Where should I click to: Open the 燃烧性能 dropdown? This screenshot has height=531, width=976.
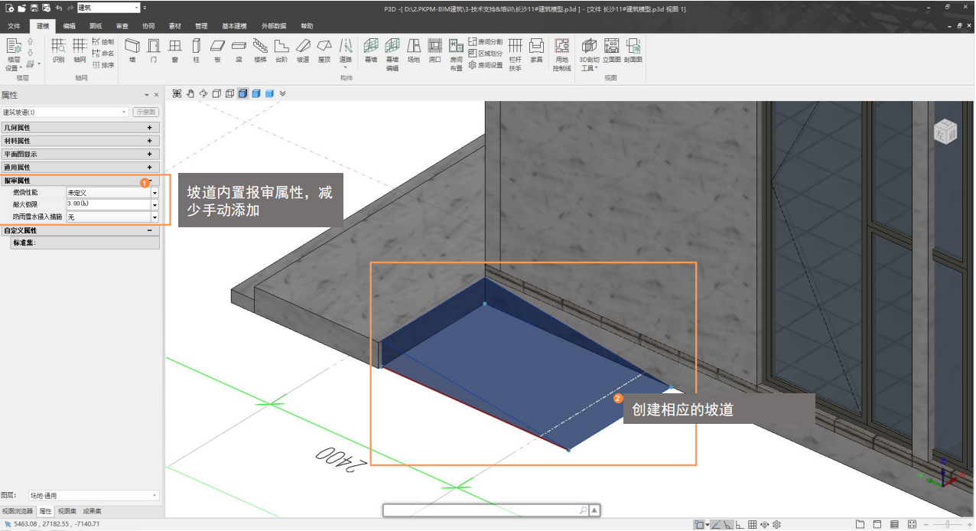point(155,193)
